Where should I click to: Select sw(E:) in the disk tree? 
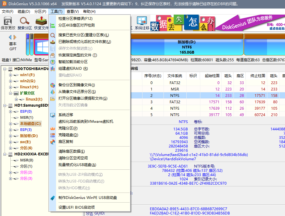[x=25, y=142]
